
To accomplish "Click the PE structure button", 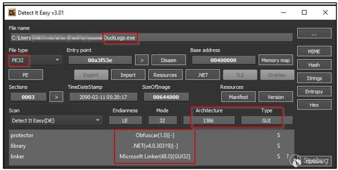I will coord(26,75).
